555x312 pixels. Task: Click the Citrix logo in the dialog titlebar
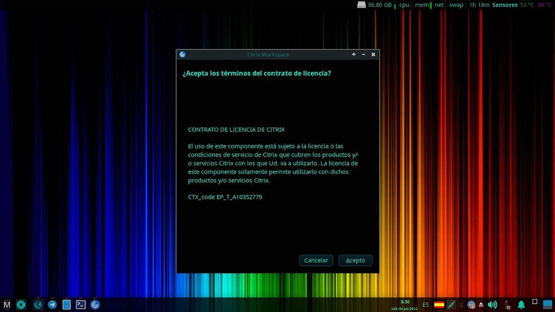pyautogui.click(x=182, y=54)
